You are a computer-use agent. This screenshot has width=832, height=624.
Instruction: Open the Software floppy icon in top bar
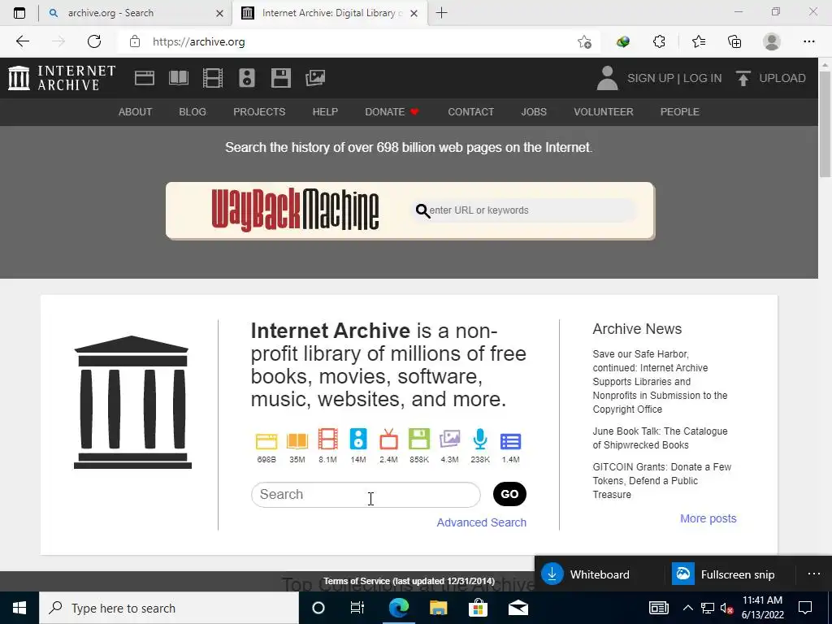pos(280,78)
